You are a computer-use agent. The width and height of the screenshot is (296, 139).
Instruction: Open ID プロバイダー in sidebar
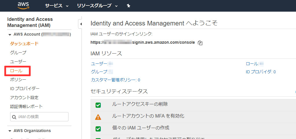click(25, 89)
